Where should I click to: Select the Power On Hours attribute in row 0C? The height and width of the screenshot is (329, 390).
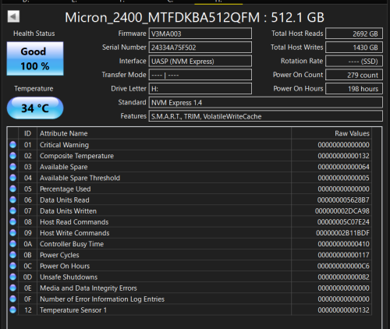tap(65, 266)
